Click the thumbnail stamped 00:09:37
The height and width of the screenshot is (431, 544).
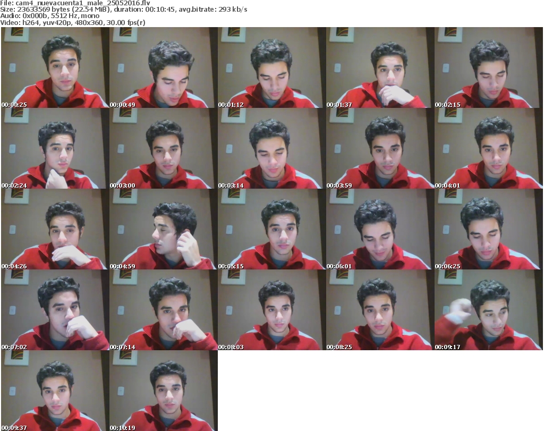pyautogui.click(x=55, y=391)
